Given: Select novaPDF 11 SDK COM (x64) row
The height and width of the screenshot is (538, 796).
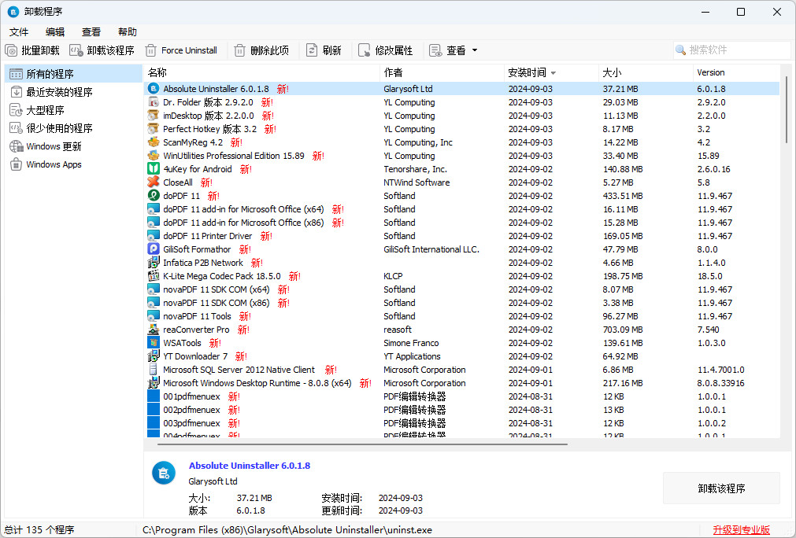Looking at the screenshot, I should [x=462, y=289].
